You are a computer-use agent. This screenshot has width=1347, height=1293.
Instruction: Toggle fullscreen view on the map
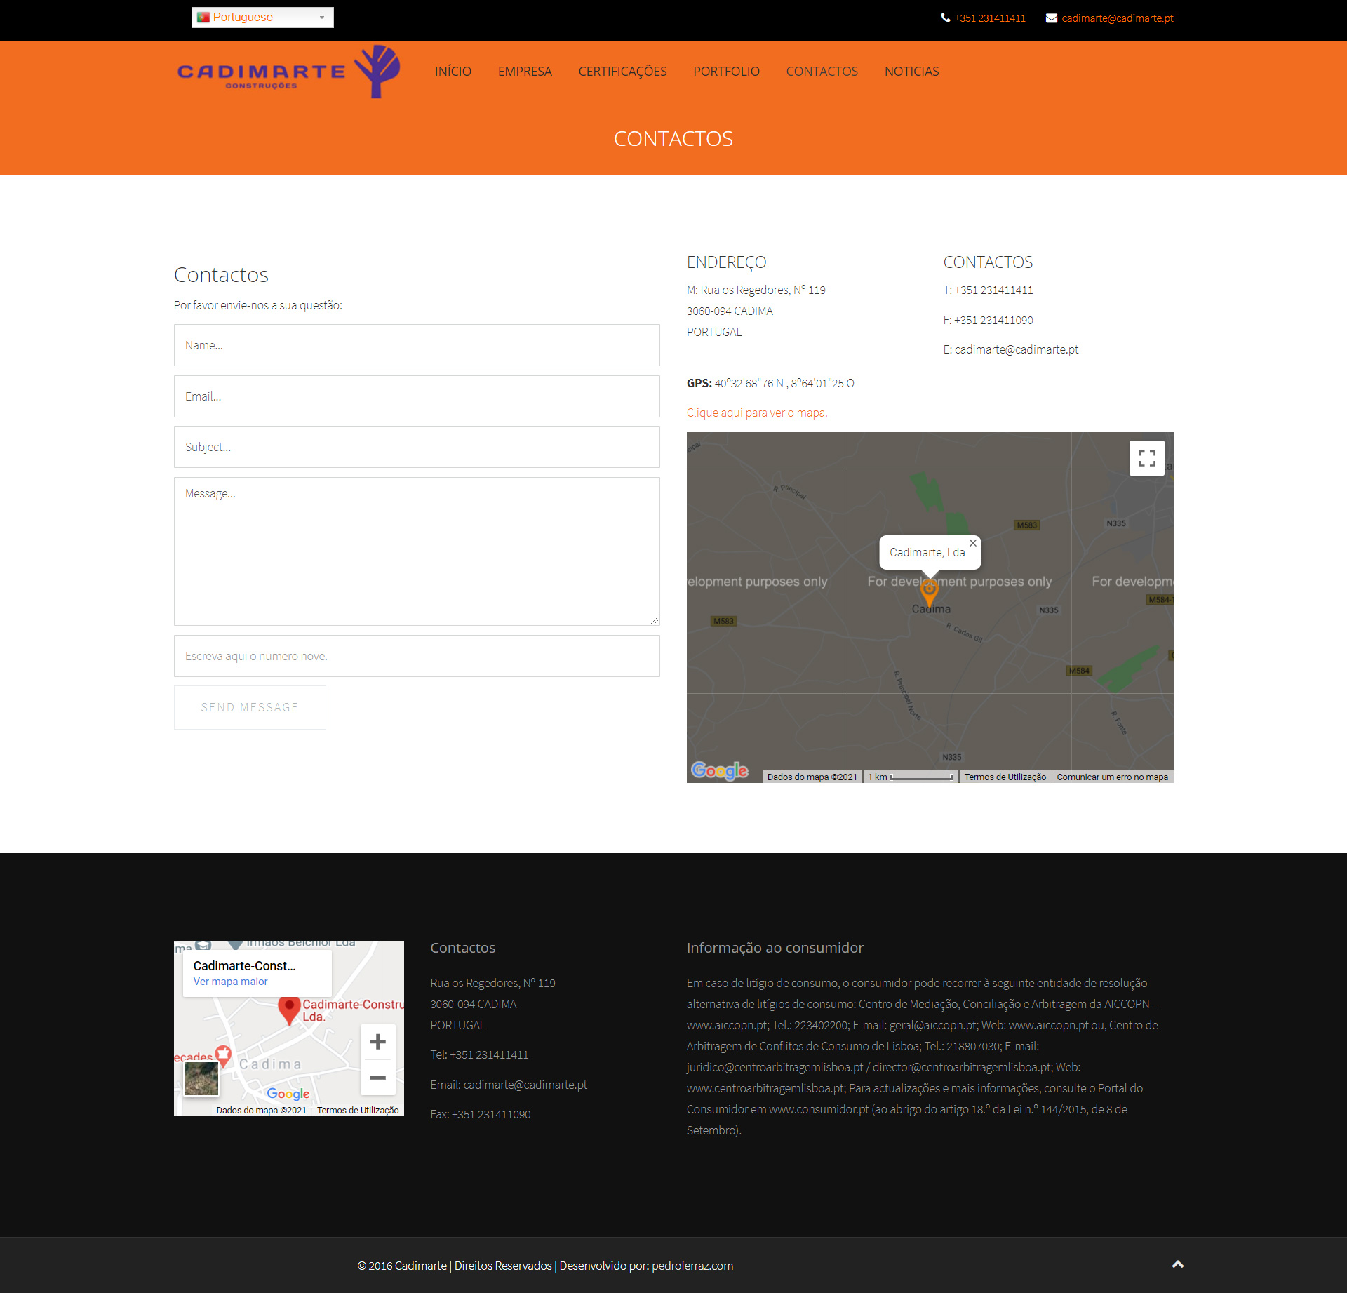(1146, 458)
